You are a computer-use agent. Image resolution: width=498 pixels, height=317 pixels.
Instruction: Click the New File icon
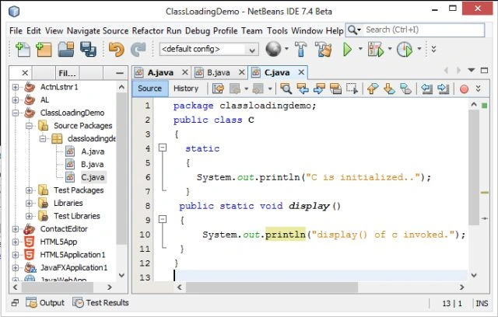tap(23, 50)
